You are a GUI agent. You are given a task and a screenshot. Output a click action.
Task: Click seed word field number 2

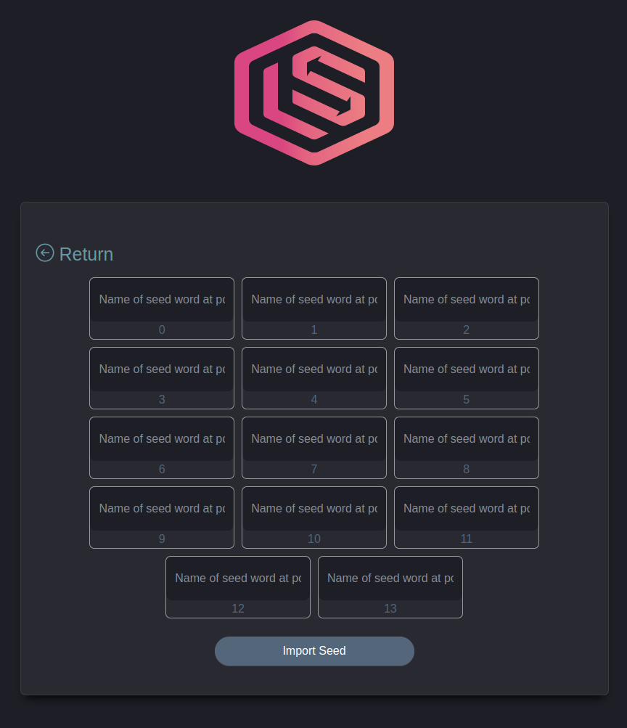pyautogui.click(x=467, y=300)
